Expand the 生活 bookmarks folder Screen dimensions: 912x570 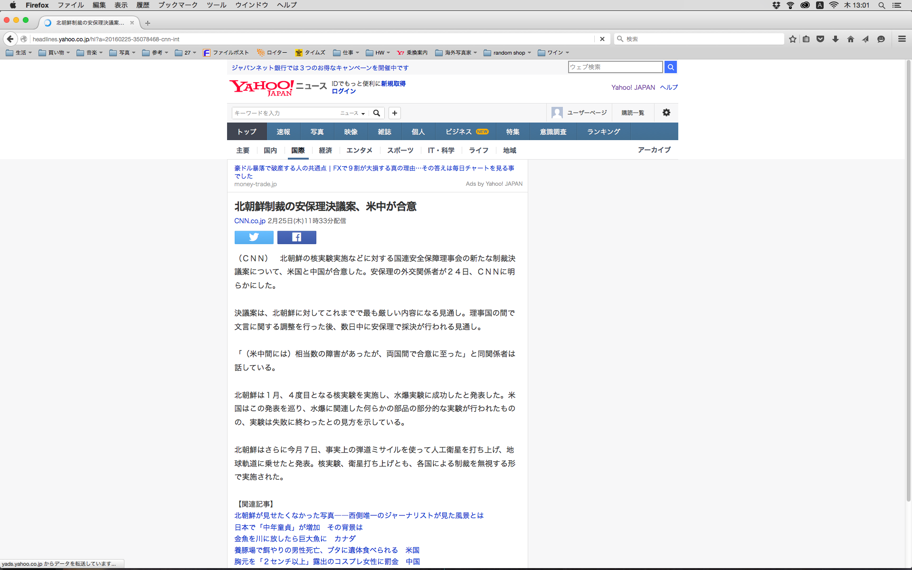19,53
